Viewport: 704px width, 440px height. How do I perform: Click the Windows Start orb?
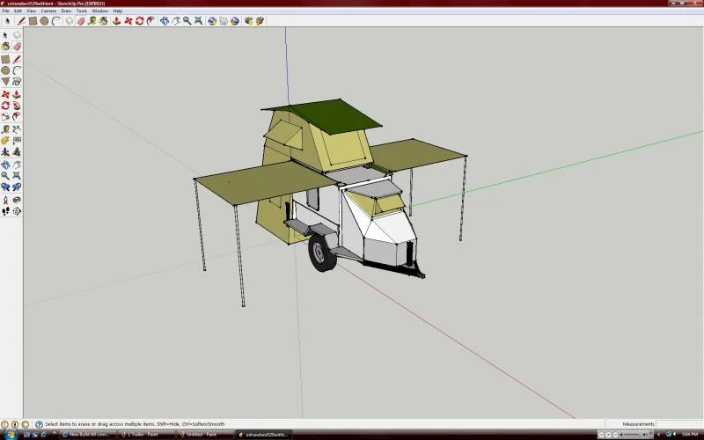(11, 434)
